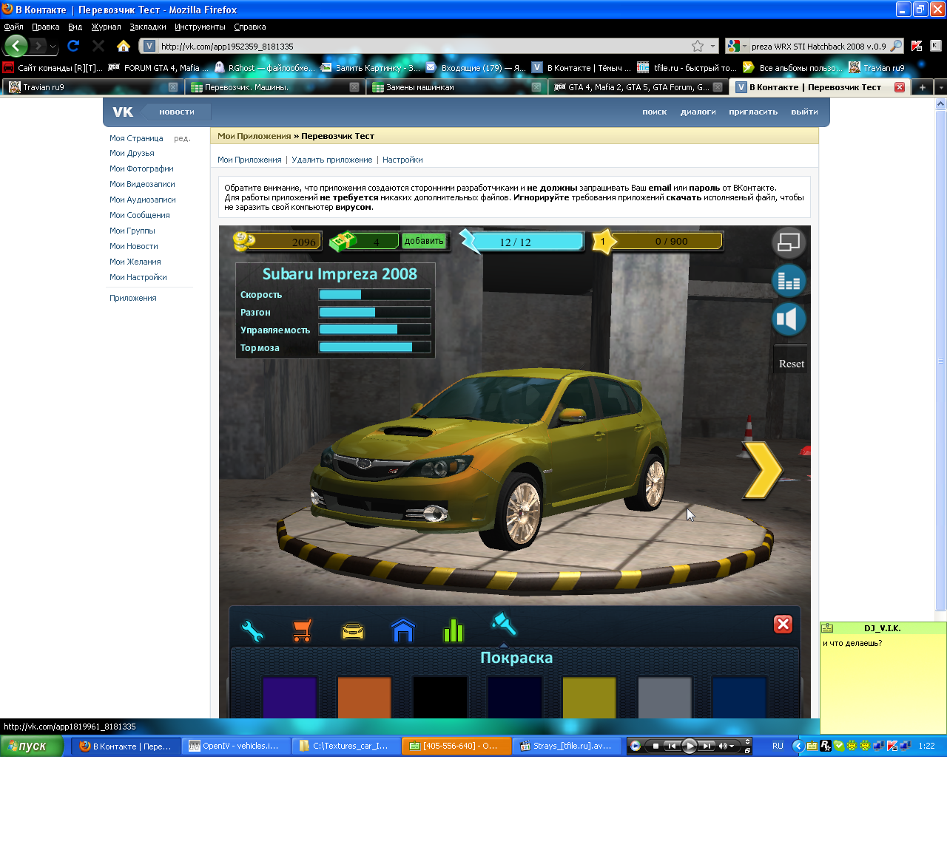Viewport: 947px width, 847px height.
Task: Open the tuning wrench section
Action: [252, 630]
